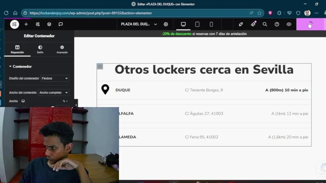
Task: Switch to the Avanzado tab
Action: click(x=62, y=49)
